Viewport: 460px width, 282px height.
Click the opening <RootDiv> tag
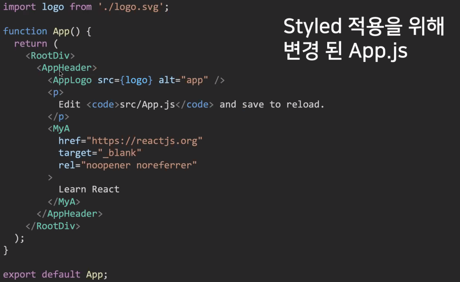click(x=50, y=56)
